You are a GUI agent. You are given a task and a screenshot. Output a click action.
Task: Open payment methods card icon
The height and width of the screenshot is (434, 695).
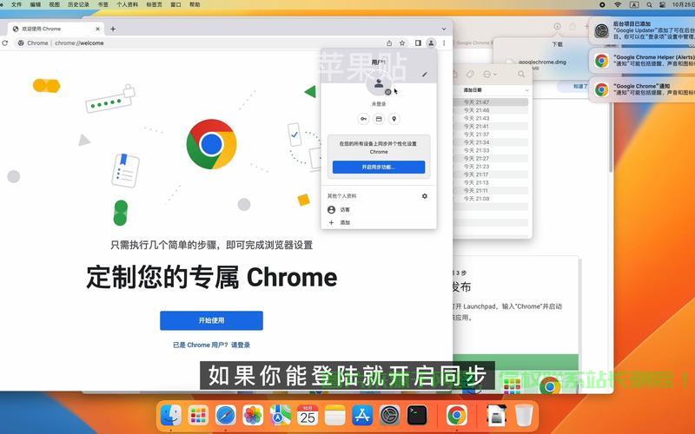379,119
